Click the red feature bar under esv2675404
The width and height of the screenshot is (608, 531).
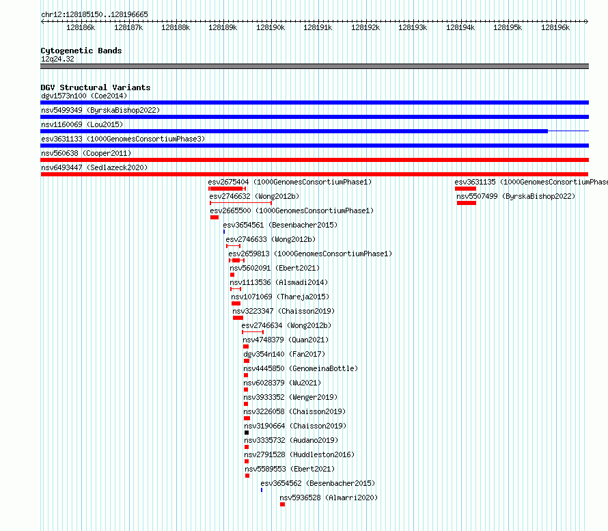tap(227, 189)
